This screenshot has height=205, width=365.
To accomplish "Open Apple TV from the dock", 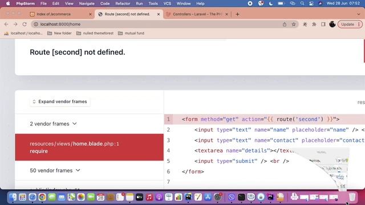I will [139, 197].
